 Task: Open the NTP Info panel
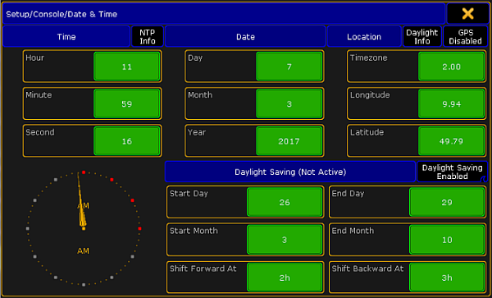pyautogui.click(x=147, y=37)
